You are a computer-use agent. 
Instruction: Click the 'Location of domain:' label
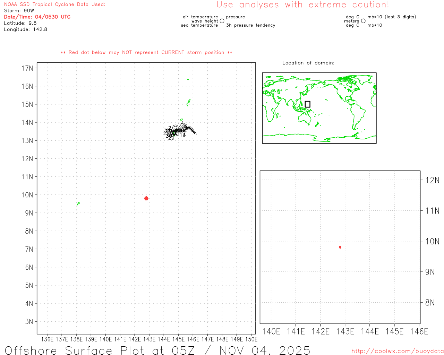[308, 63]
